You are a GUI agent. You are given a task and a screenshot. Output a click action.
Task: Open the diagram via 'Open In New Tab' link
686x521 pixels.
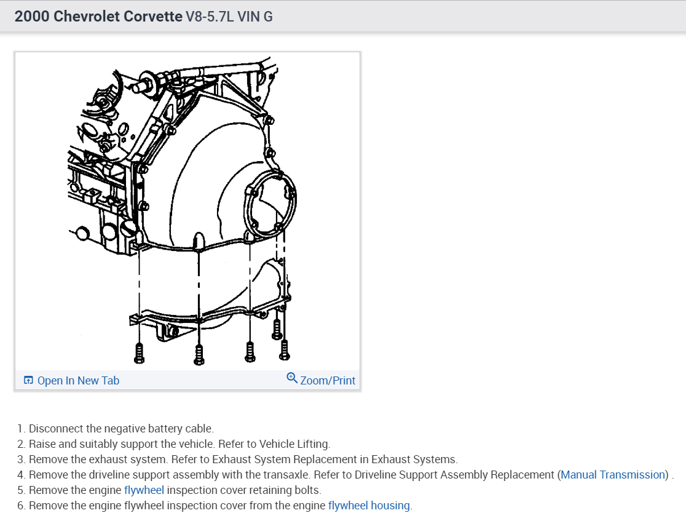click(78, 381)
